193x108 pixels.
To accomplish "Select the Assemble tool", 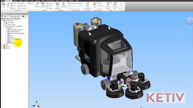I will click(43, 5).
